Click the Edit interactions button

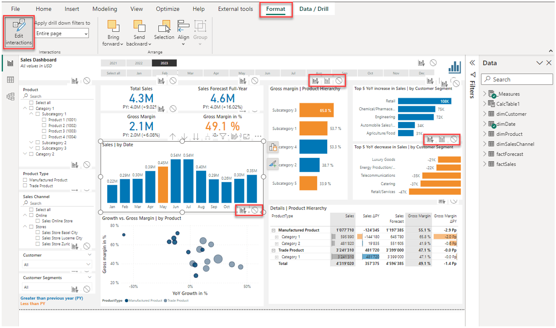(x=18, y=33)
